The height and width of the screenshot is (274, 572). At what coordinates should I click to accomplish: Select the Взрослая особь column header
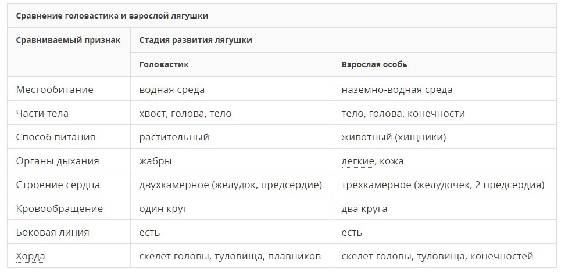point(374,64)
